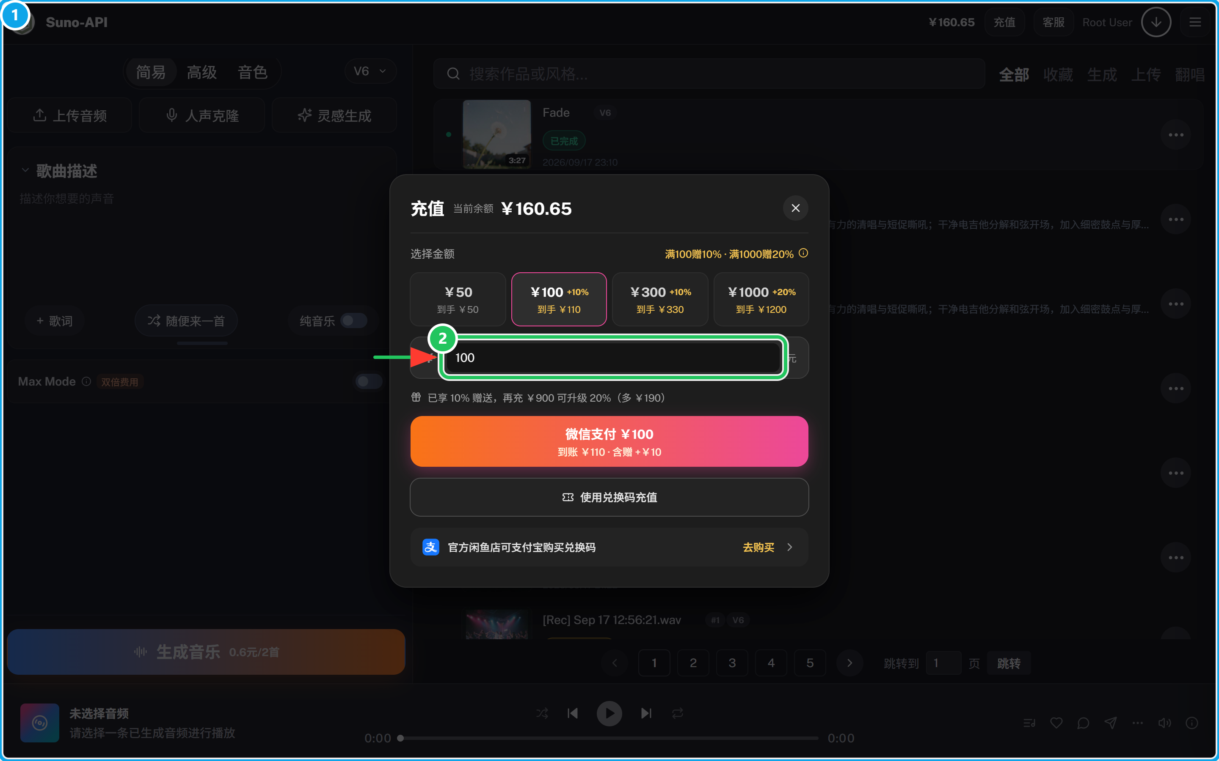Viewport: 1219px width, 761px height.
Task: Click the playback progress slider
Action: click(609, 738)
